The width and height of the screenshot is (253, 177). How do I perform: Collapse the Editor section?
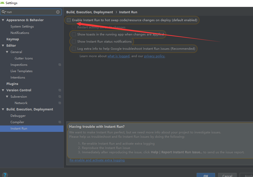3,46
